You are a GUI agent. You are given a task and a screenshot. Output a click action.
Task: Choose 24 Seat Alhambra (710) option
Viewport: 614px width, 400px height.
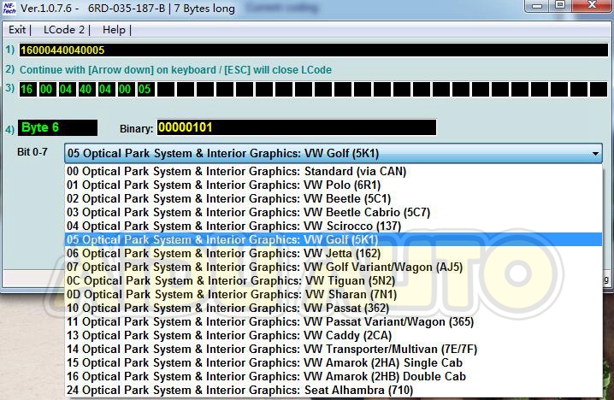tap(334, 391)
